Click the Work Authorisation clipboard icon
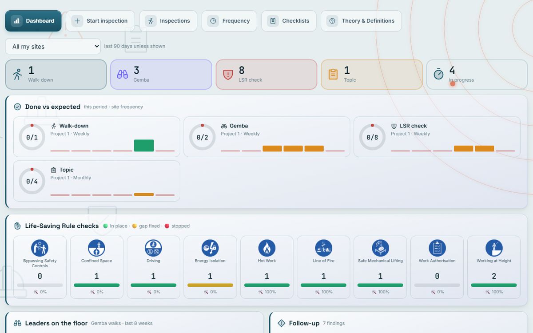 click(x=437, y=248)
